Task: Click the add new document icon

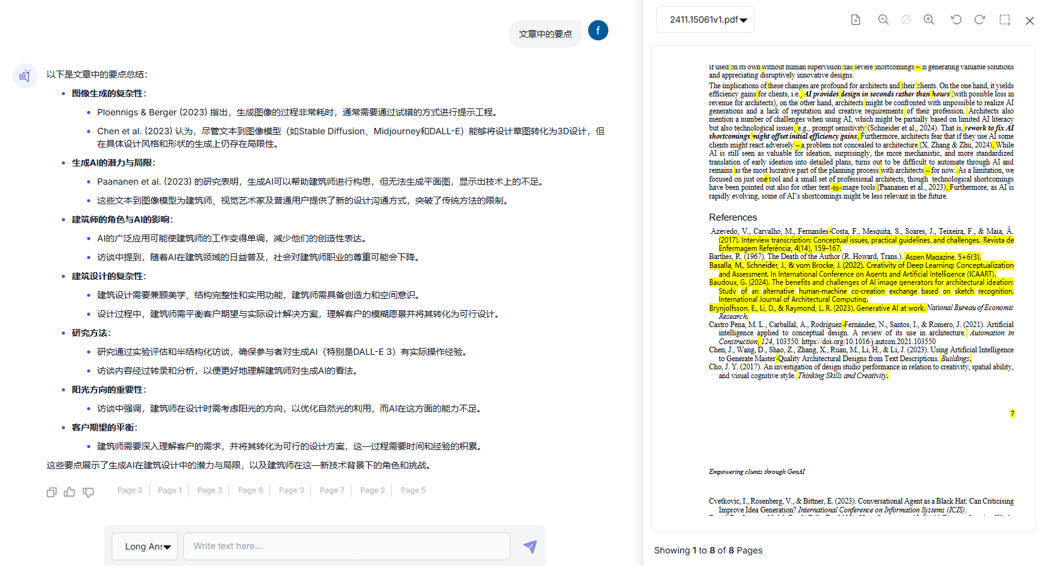Action: 856,20
